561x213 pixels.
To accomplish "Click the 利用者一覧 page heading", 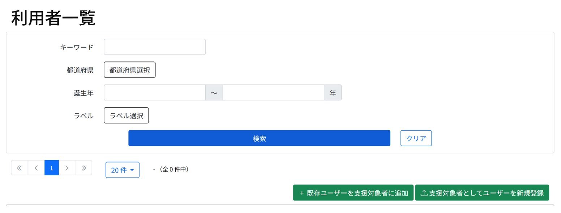I will coord(53,18).
